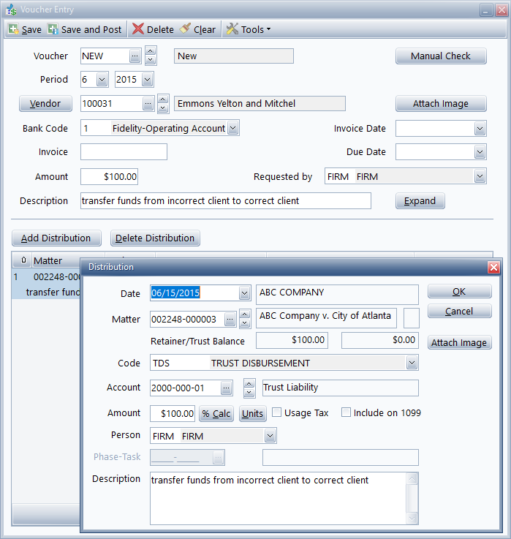Open the Tools menu
The height and width of the screenshot is (539, 511).
click(248, 29)
